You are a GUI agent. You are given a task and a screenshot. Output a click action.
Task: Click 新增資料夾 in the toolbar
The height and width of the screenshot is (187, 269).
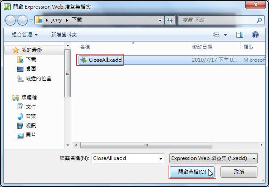[x=64, y=35]
